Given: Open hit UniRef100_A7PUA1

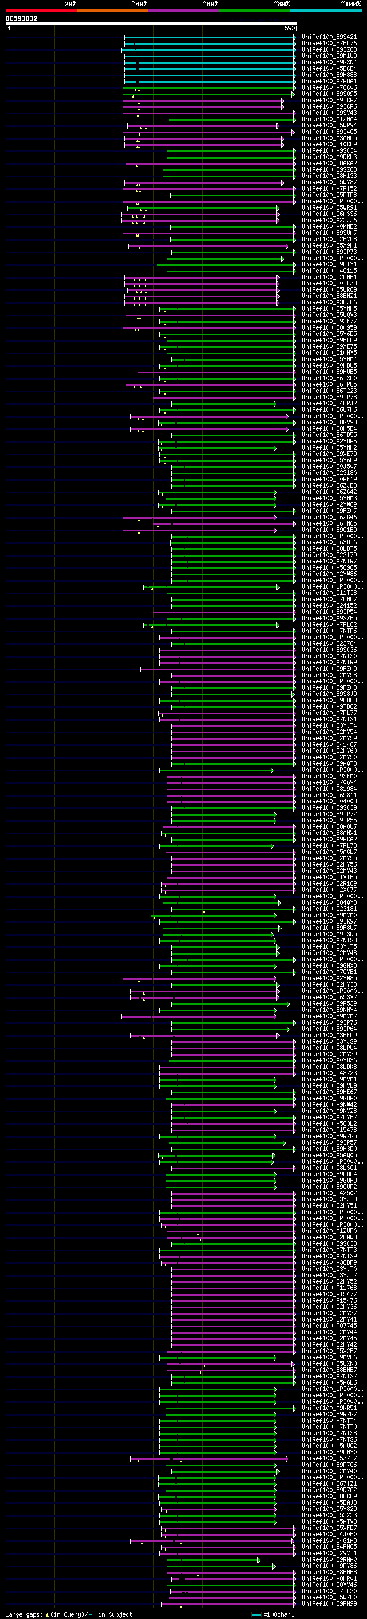Looking at the screenshot, I should tap(329, 81).
